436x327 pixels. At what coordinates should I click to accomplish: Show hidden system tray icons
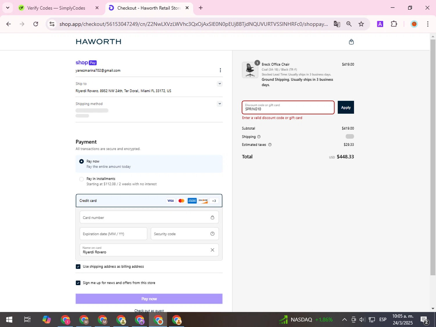tap(344, 320)
